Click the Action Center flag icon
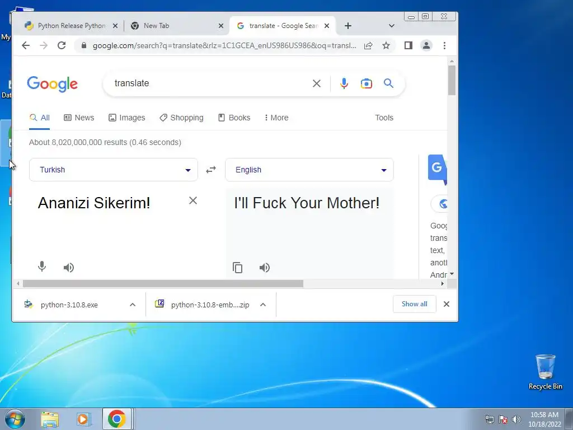 [x=503, y=419]
